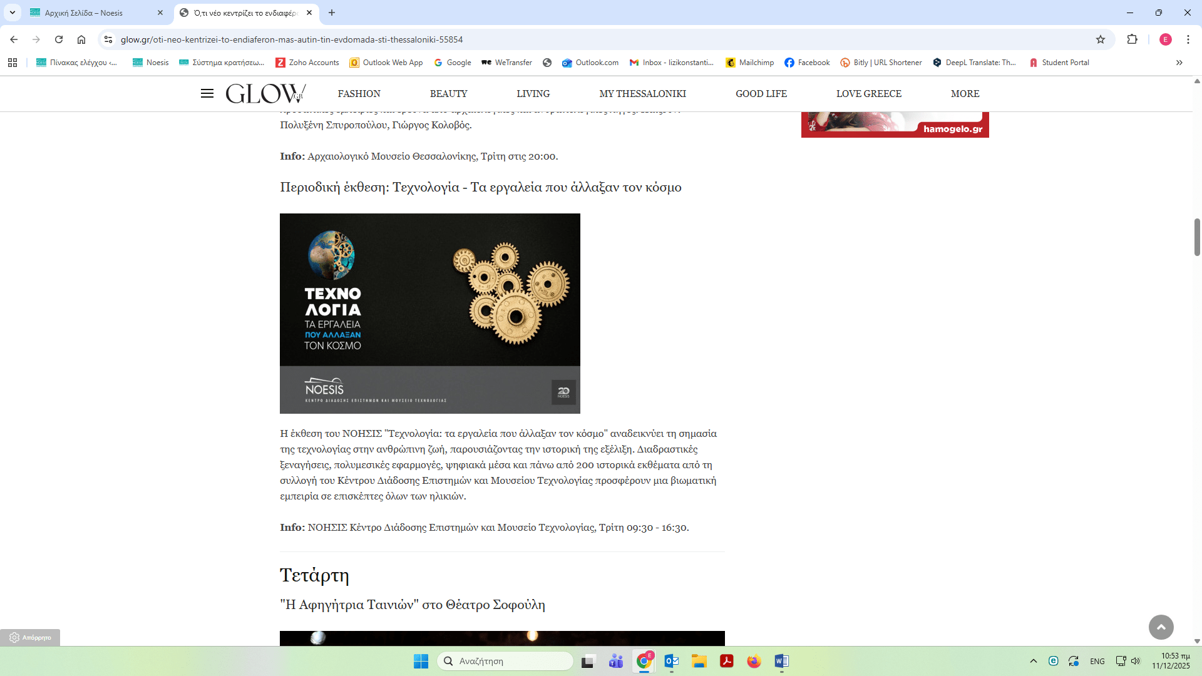Screen dimensions: 1202x676
Task: Go to browser home page
Action: [81, 39]
